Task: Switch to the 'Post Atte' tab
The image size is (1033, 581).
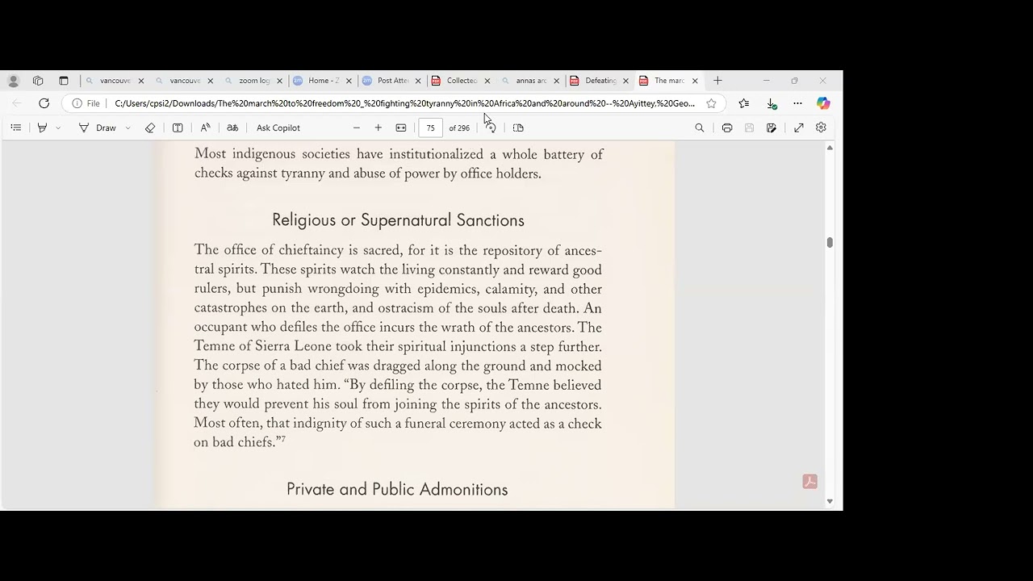Action: coord(392,81)
